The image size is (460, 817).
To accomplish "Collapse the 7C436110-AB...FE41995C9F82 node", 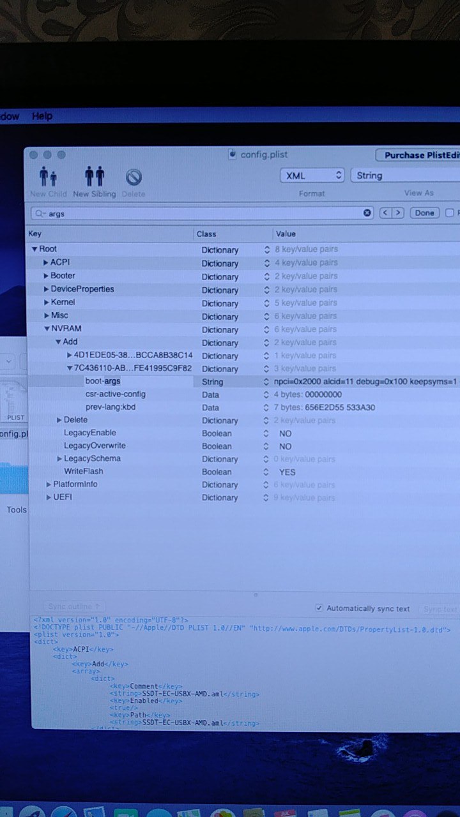I will (x=70, y=368).
